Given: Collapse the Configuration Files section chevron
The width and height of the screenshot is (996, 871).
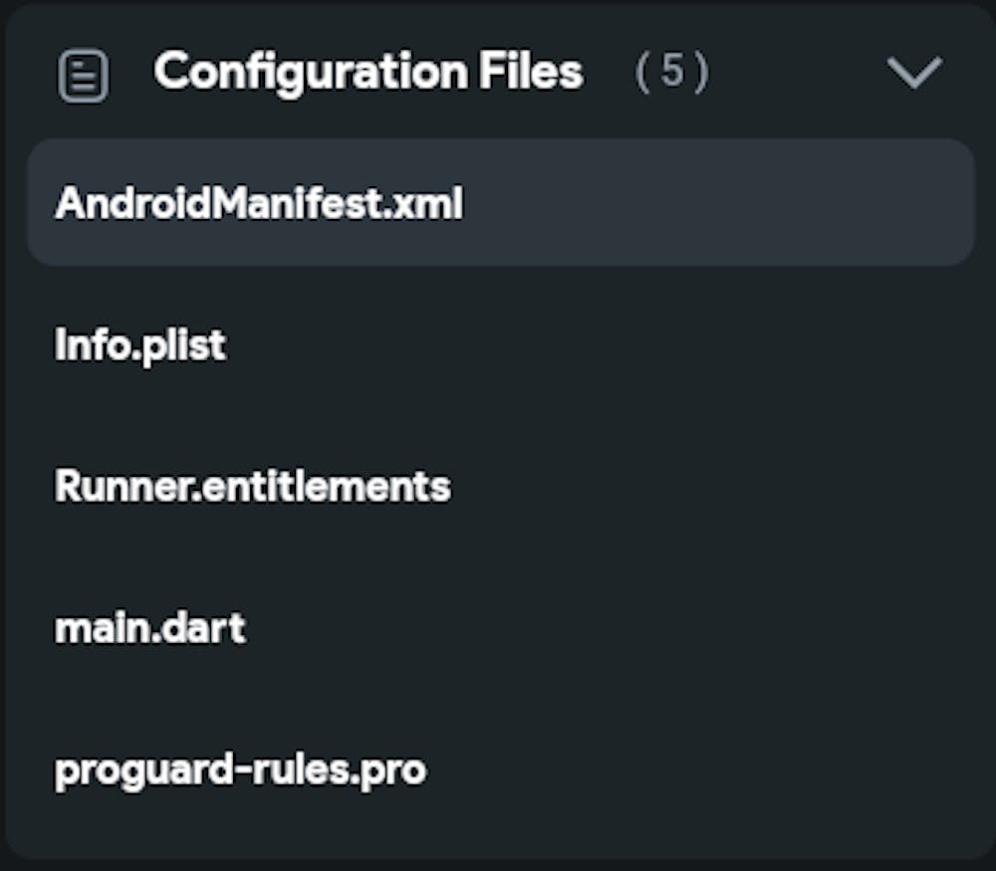Looking at the screenshot, I should [913, 73].
